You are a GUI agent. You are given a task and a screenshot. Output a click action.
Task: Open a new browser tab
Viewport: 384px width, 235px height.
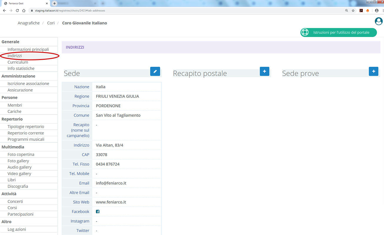click(x=54, y=3)
